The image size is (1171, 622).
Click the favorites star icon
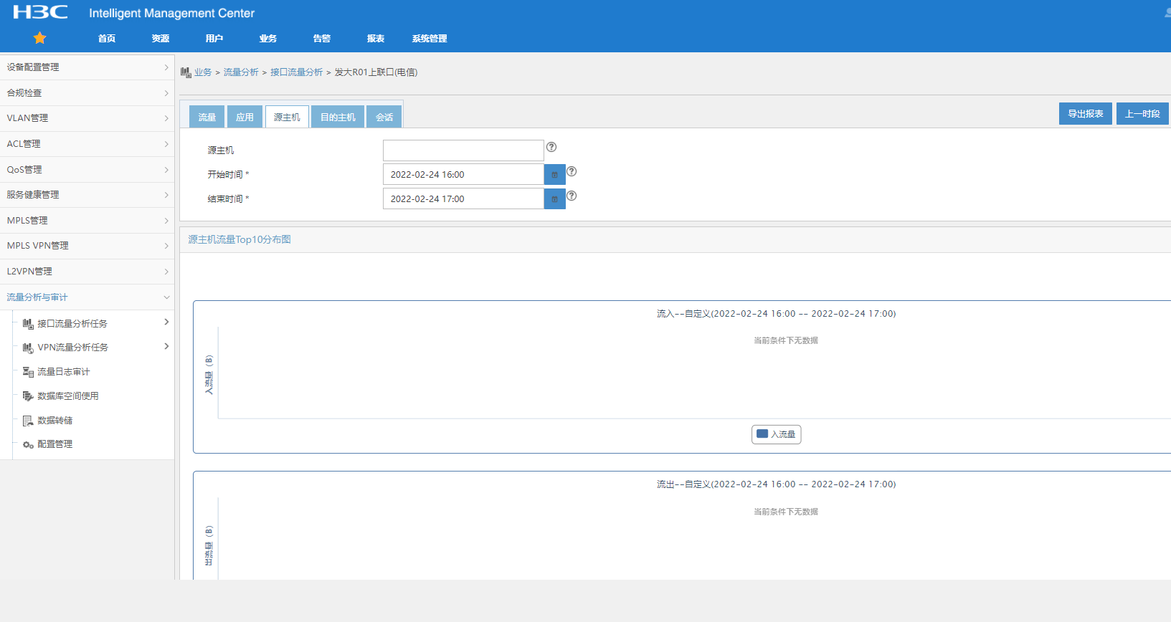pyautogui.click(x=39, y=38)
